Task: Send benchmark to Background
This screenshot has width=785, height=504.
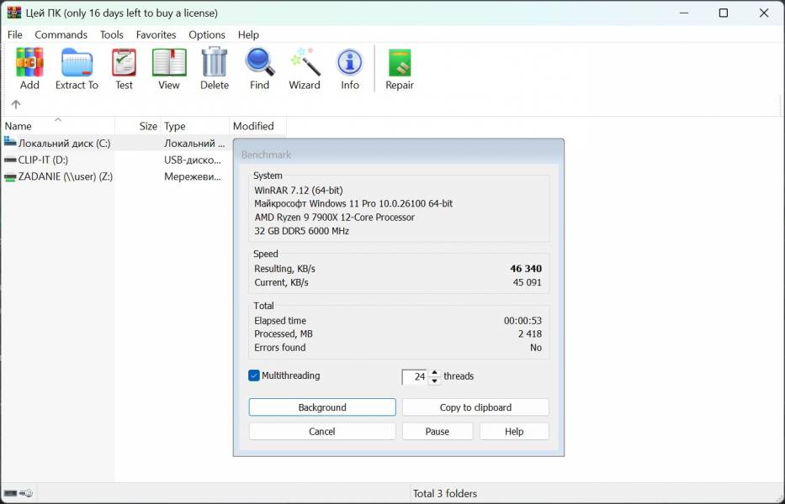Action: (321, 407)
